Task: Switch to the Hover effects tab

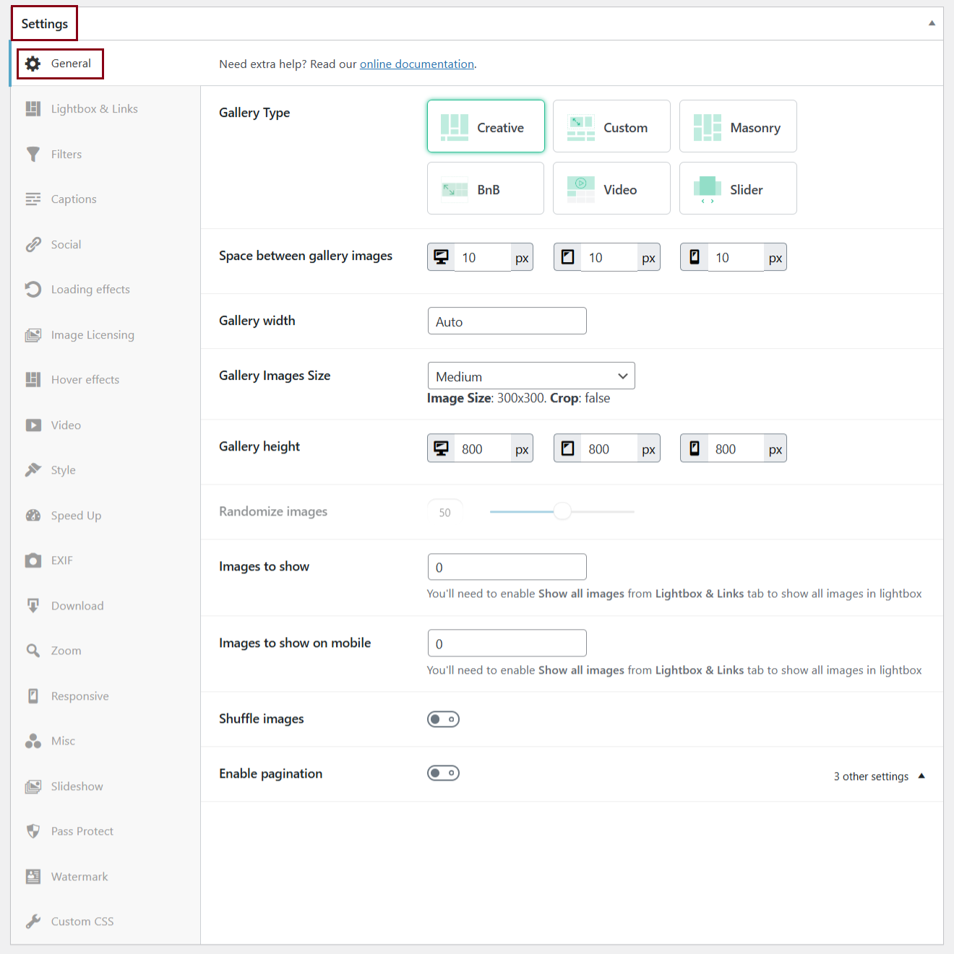Action: point(85,380)
